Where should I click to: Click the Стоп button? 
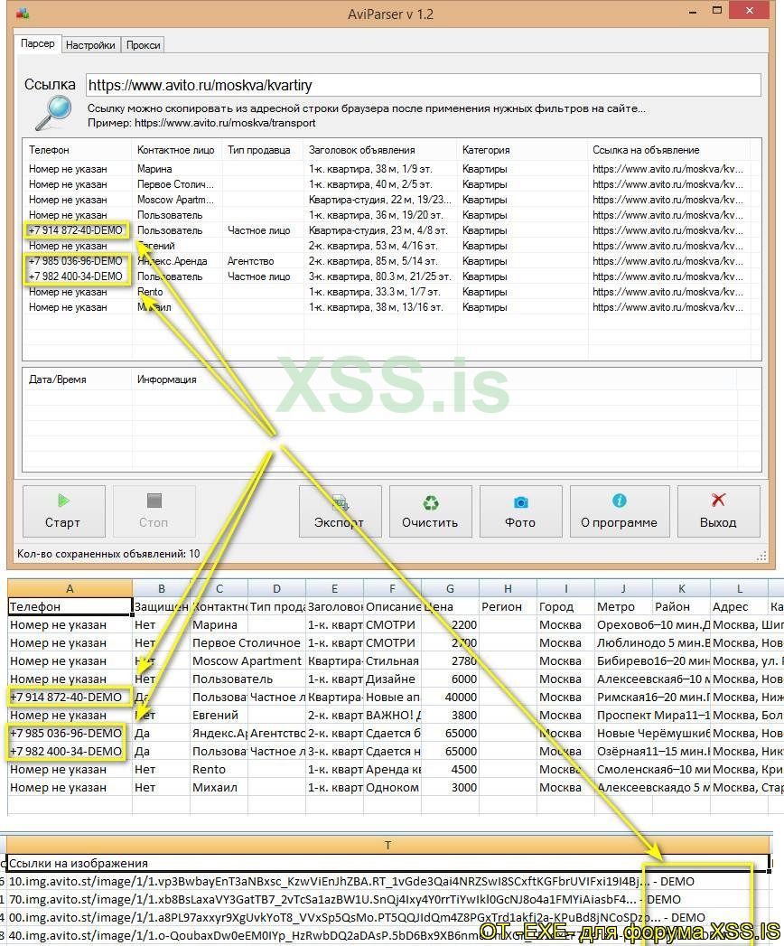[x=154, y=511]
